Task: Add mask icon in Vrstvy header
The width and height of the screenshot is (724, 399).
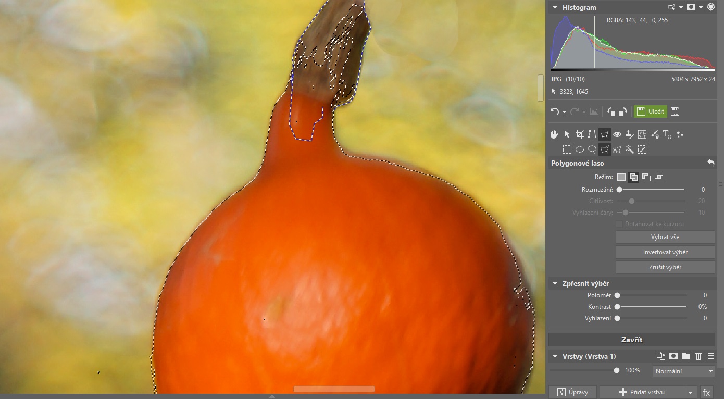Action: point(673,356)
